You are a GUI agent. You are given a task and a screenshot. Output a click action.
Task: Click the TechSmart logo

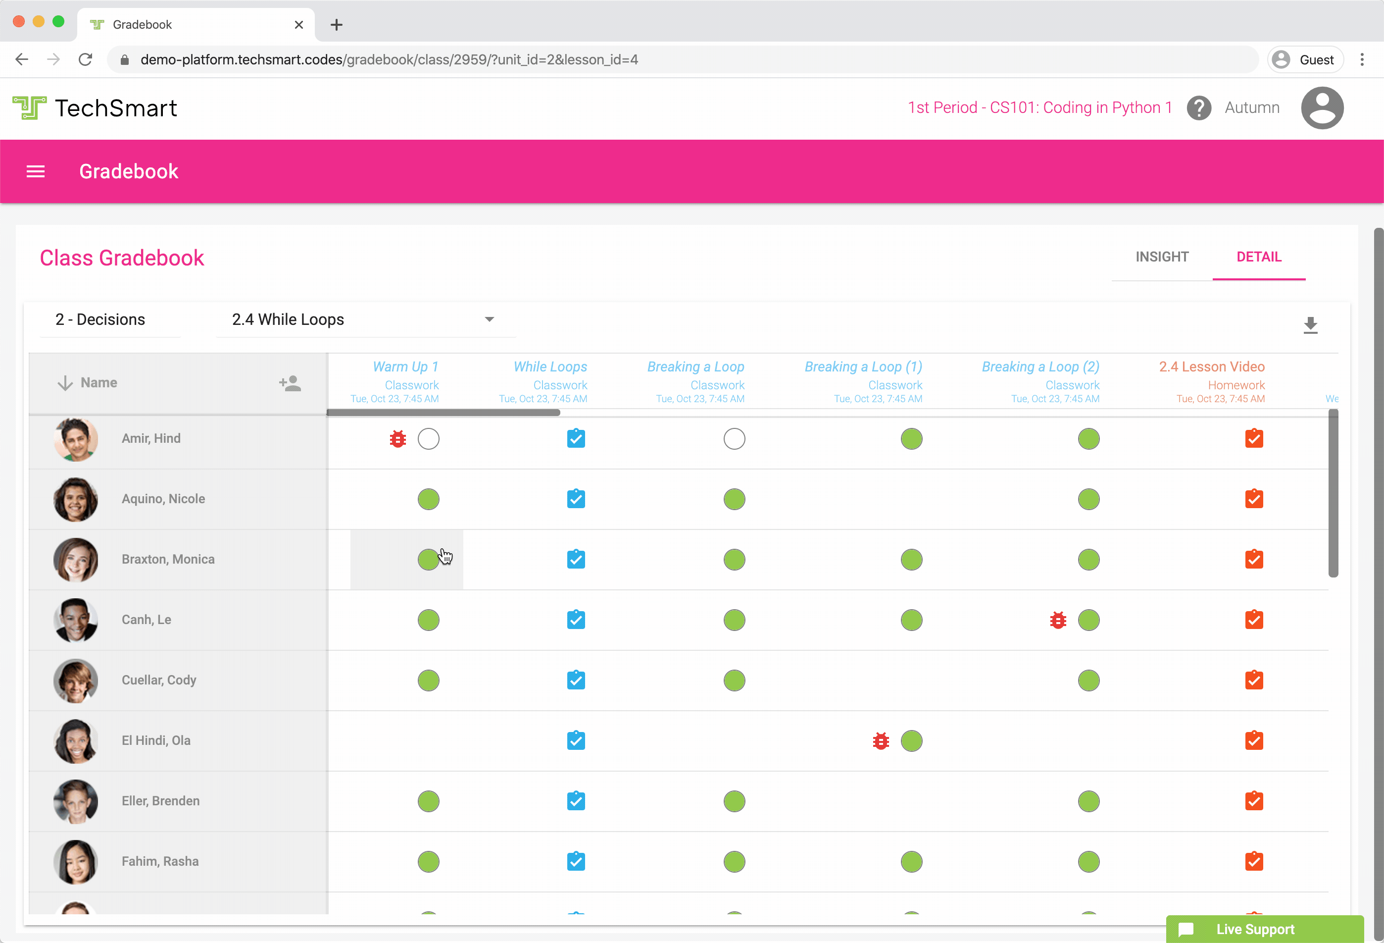click(x=95, y=108)
